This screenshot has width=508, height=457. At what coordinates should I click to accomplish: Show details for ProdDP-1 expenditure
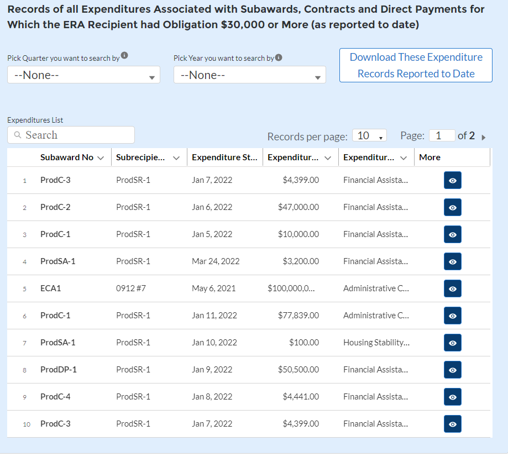coord(452,370)
